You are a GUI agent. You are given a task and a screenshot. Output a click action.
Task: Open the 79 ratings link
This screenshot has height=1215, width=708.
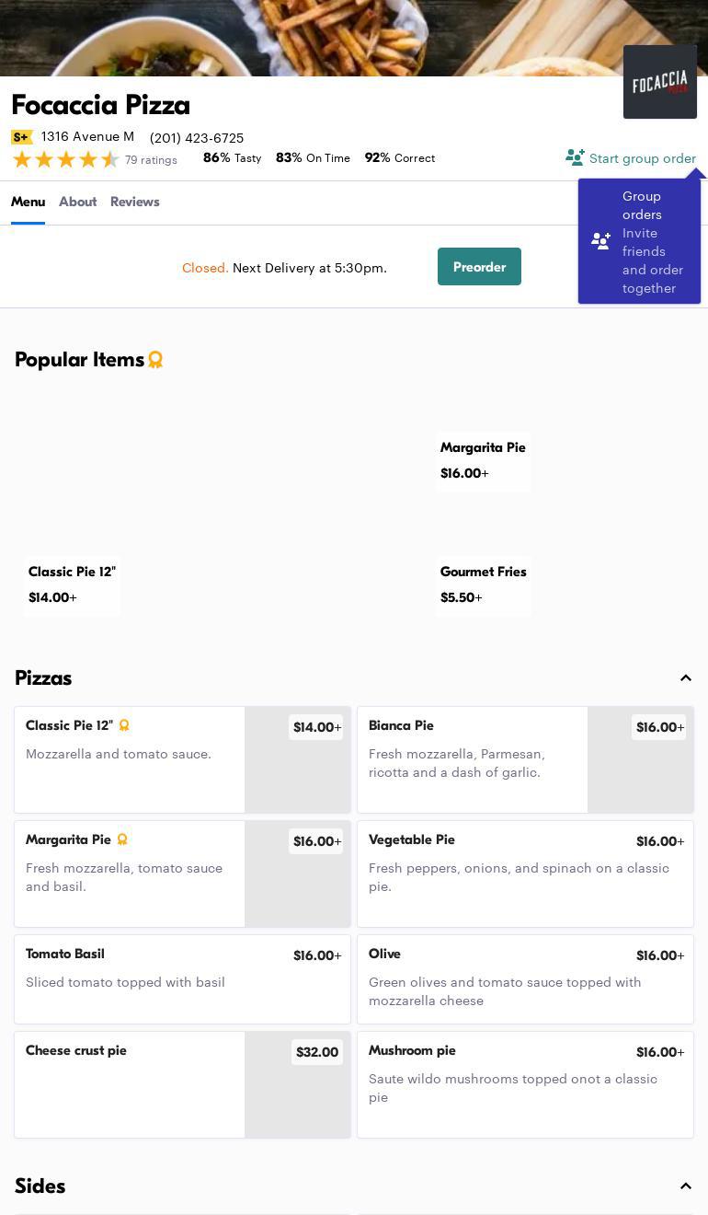coord(151,160)
